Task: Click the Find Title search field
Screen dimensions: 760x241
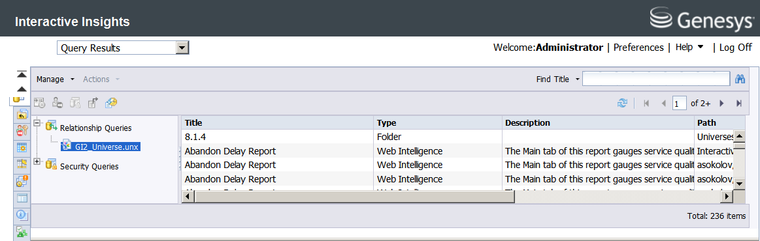Action: (656, 79)
